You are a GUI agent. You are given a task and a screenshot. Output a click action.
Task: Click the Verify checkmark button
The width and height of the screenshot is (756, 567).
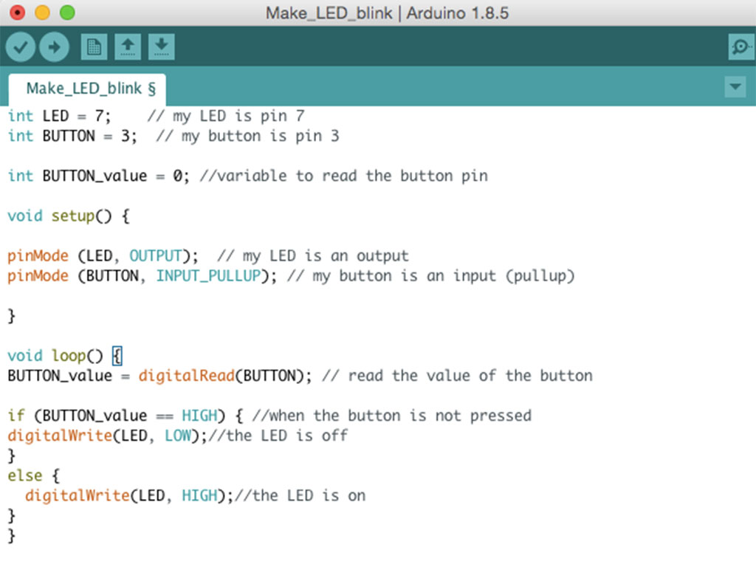(x=21, y=47)
